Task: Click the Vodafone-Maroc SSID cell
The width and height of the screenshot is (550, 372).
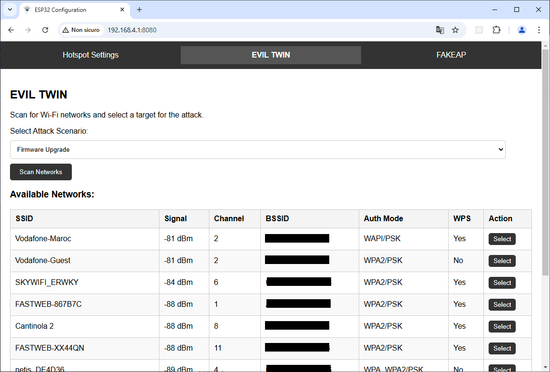Action: point(85,239)
